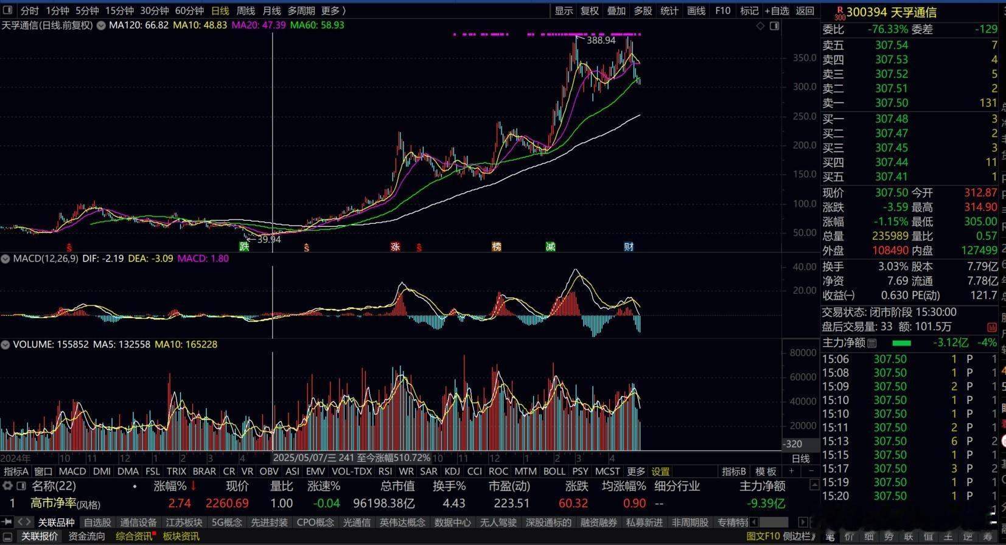Expand 更多 period options

(x=333, y=10)
